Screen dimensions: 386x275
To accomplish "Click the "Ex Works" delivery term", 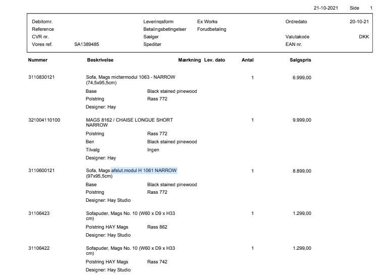I will pos(207,21).
